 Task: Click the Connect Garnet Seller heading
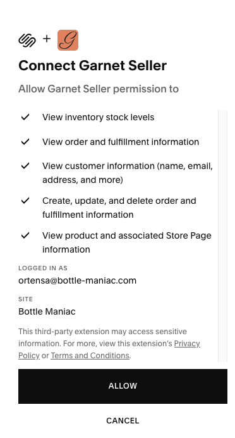pos(93,66)
